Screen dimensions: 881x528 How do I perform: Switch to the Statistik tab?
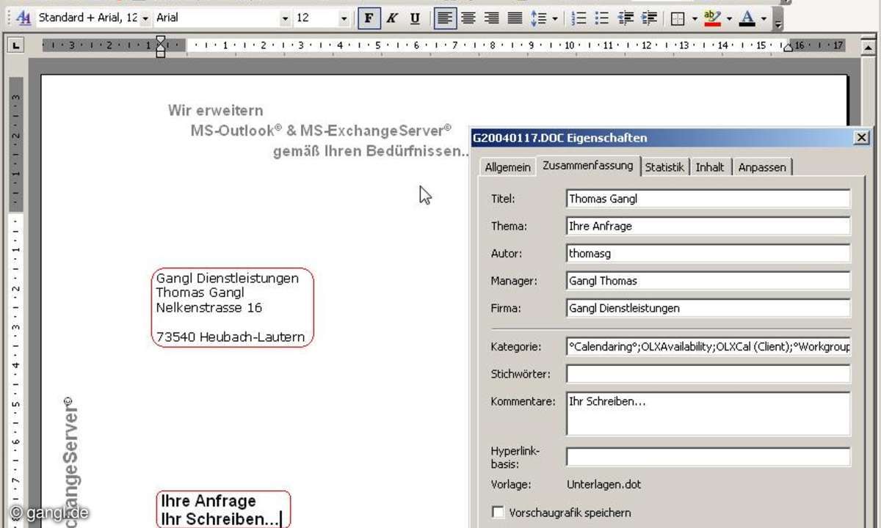(664, 167)
